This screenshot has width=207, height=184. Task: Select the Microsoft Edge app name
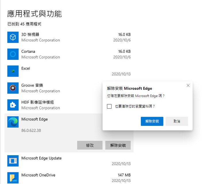[34, 119]
